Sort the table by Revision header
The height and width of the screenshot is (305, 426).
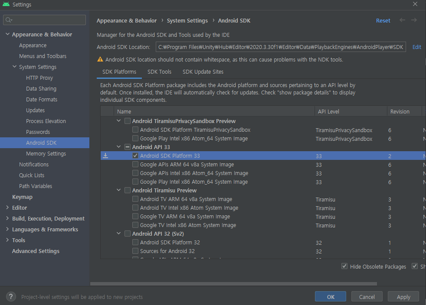click(x=404, y=111)
